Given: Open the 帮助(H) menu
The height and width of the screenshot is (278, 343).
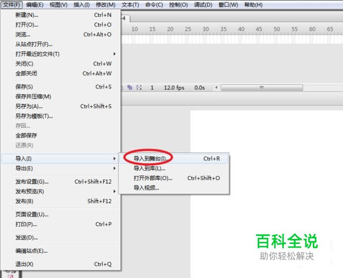Looking at the screenshot, I should pos(253,4).
